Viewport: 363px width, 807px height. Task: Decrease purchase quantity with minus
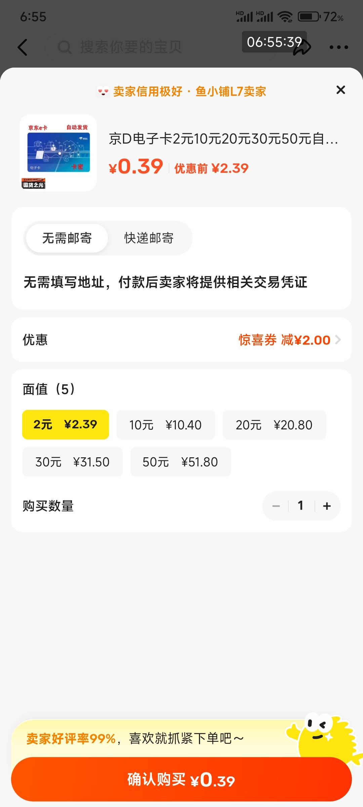(x=276, y=506)
